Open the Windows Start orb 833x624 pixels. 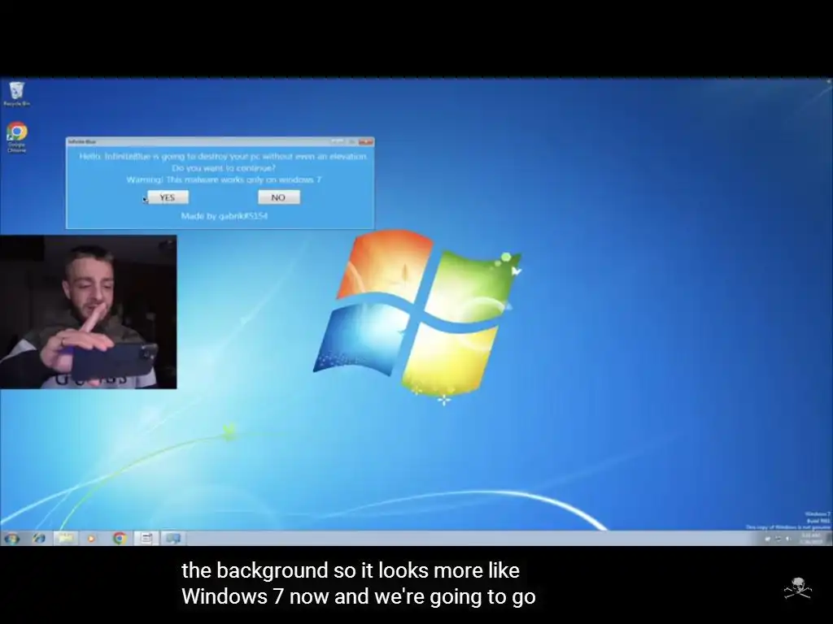[x=11, y=539]
